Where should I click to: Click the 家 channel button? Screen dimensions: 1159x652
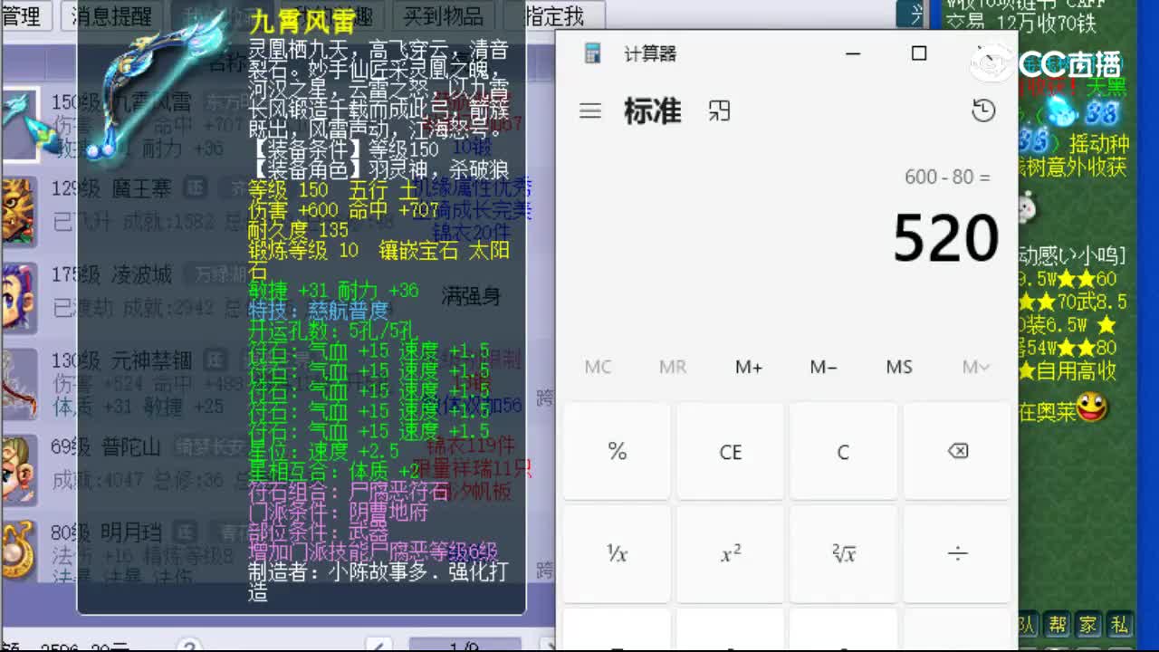pos(1088,625)
